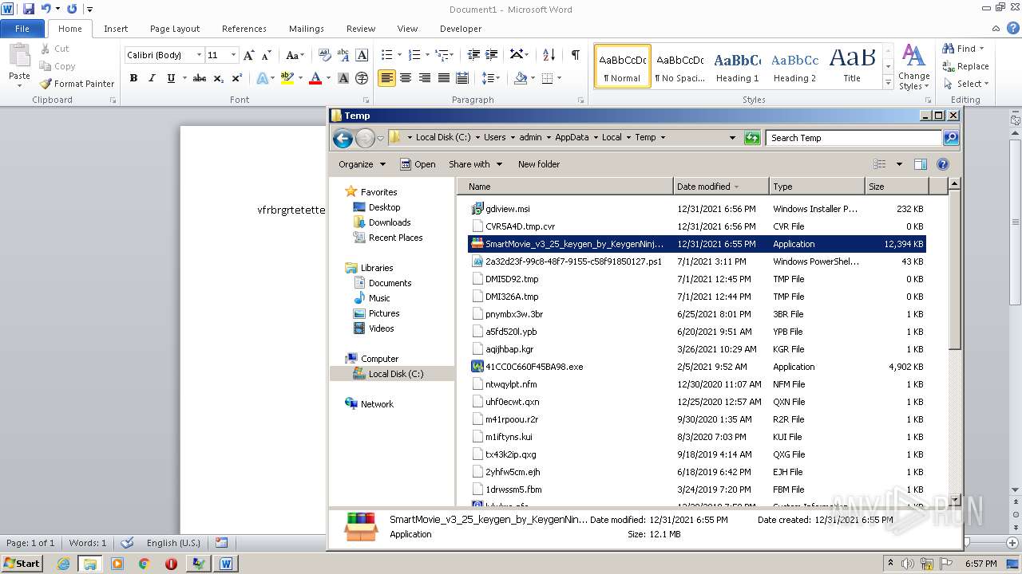This screenshot has width=1022, height=574.
Task: Open Select dropdown in Editing group
Action: click(965, 84)
